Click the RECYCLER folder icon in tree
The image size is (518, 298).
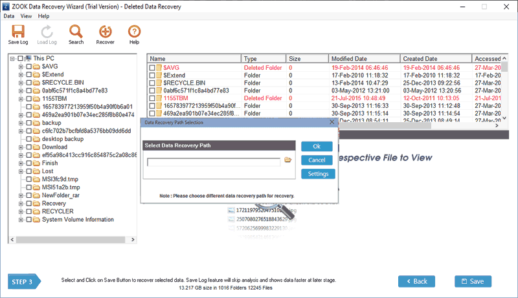tap(36, 211)
